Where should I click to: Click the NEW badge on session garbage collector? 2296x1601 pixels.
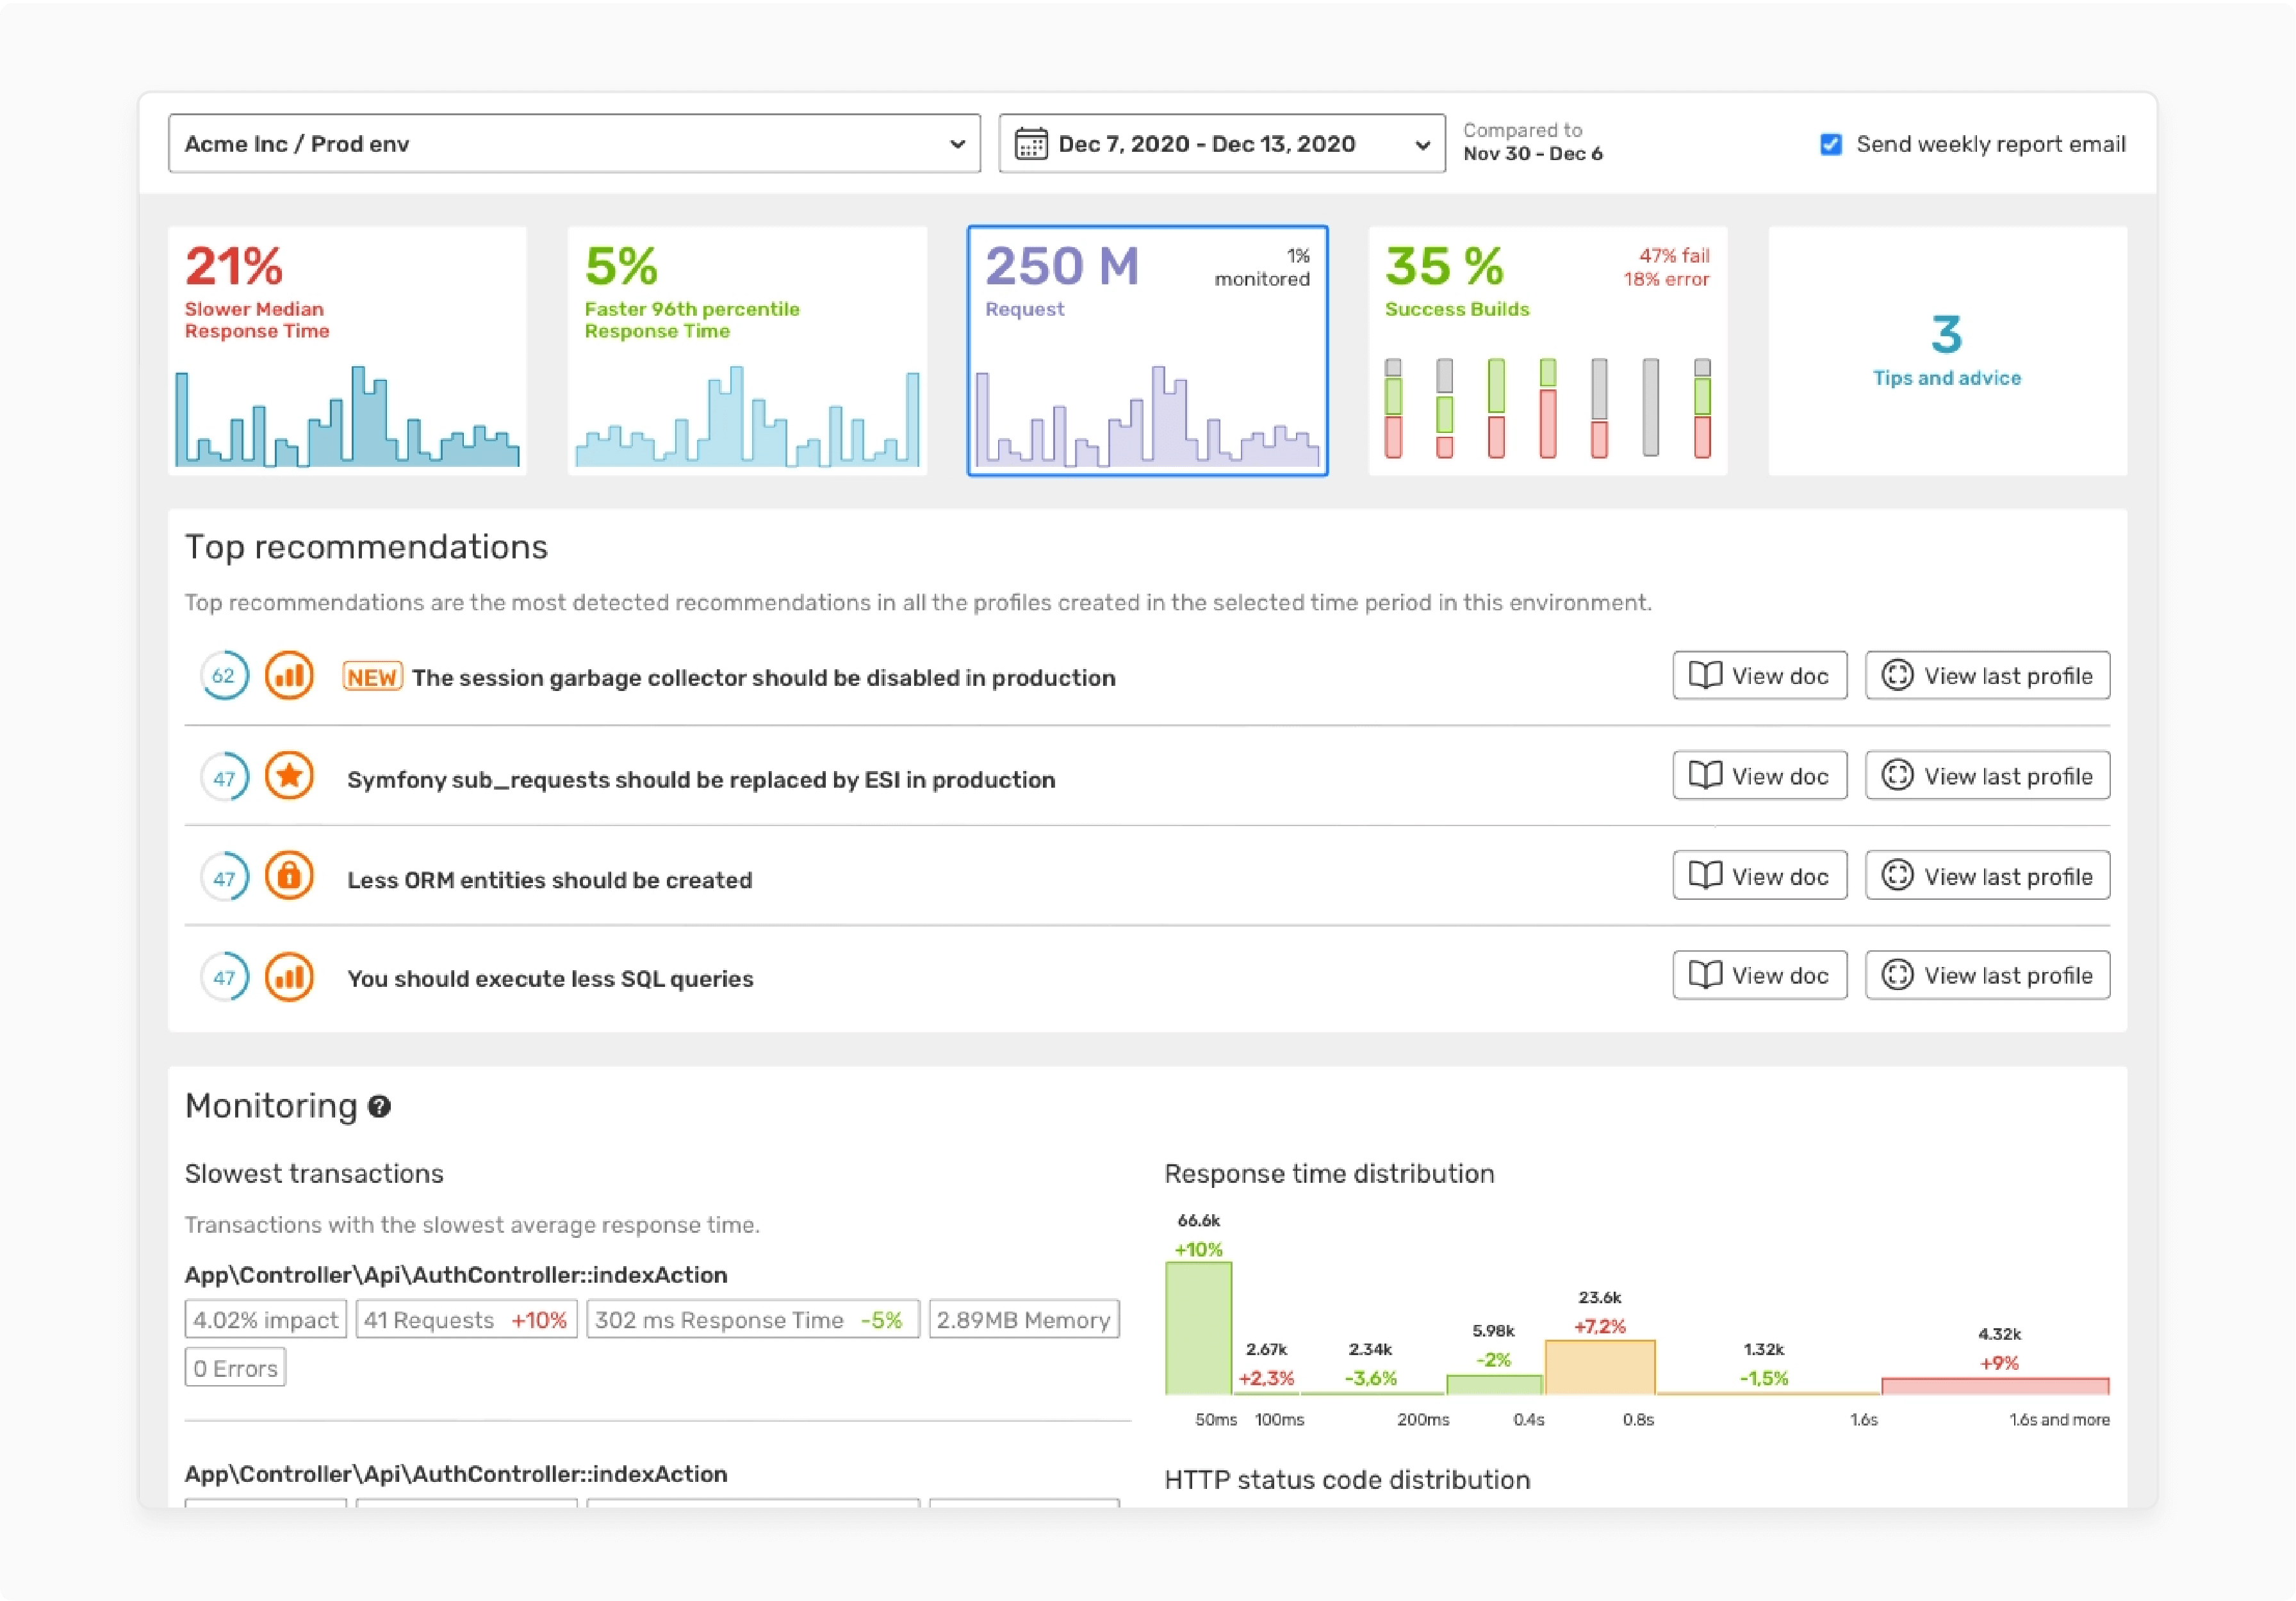(x=372, y=678)
